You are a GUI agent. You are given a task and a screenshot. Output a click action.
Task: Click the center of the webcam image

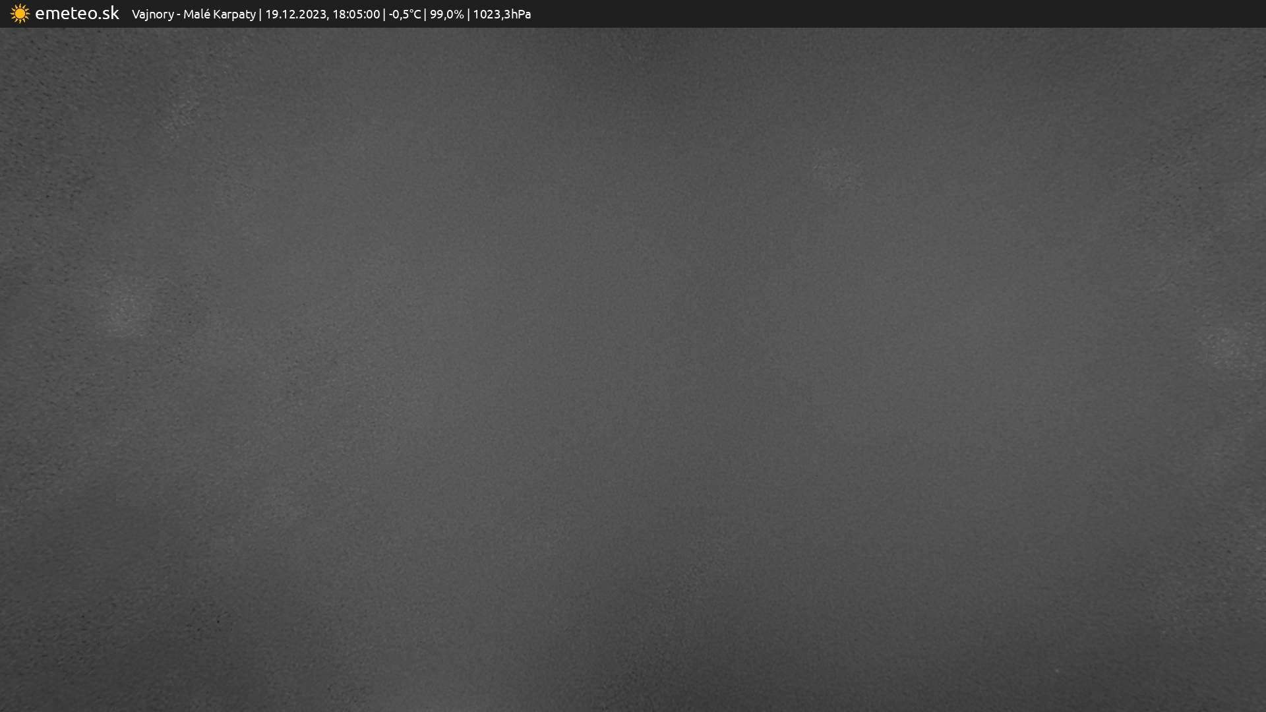(x=633, y=369)
